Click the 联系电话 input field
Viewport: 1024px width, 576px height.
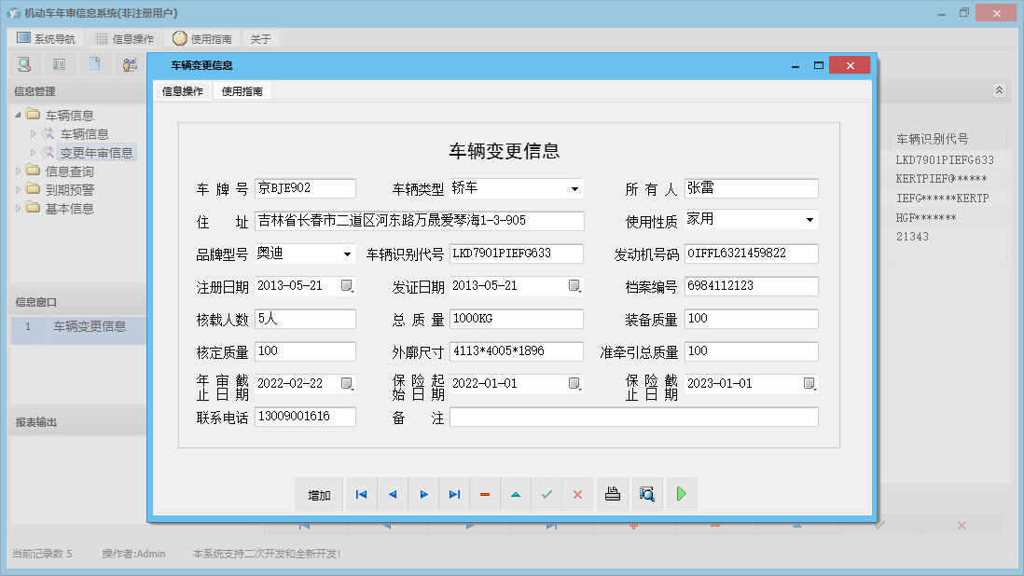(x=305, y=417)
